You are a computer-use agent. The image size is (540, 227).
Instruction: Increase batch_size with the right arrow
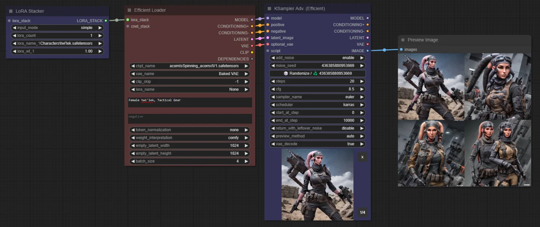[246, 161]
